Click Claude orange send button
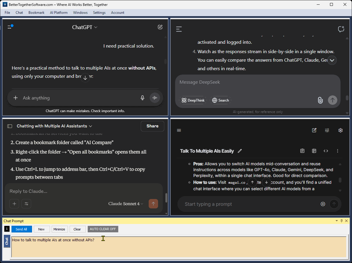Image resolution: width=352 pixels, height=263 pixels. pyautogui.click(x=153, y=204)
